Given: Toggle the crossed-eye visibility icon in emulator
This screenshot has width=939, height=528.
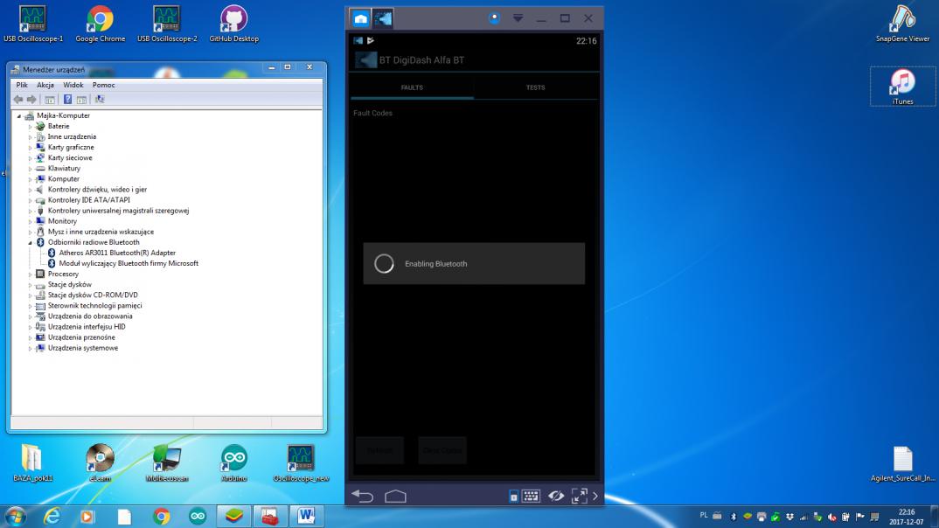Looking at the screenshot, I should pyautogui.click(x=555, y=497).
